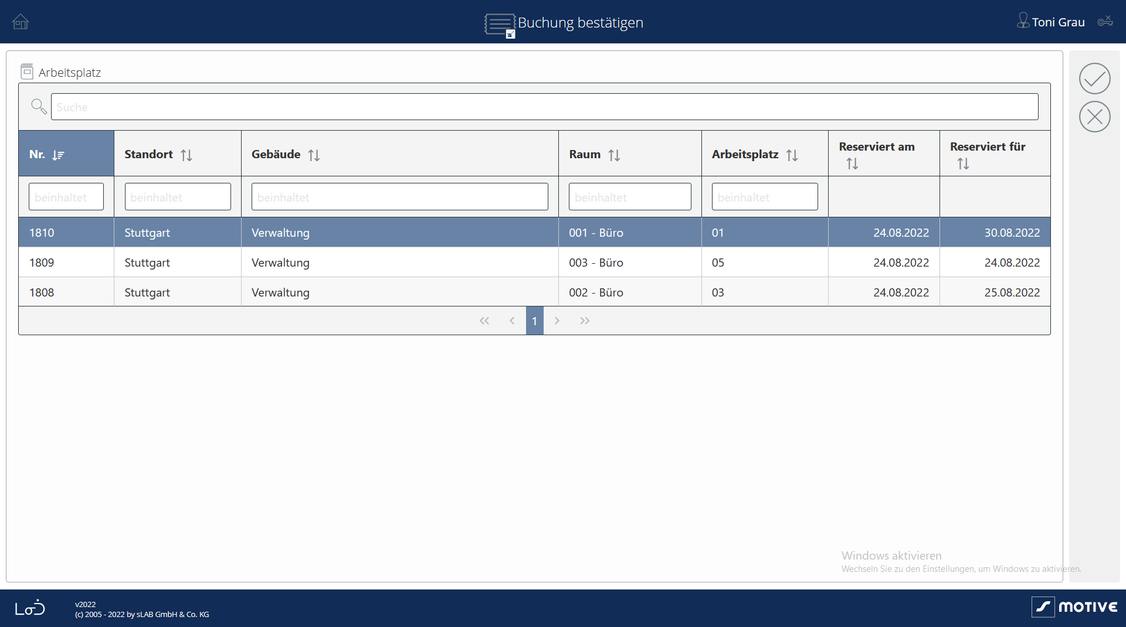Go to next page

557,321
